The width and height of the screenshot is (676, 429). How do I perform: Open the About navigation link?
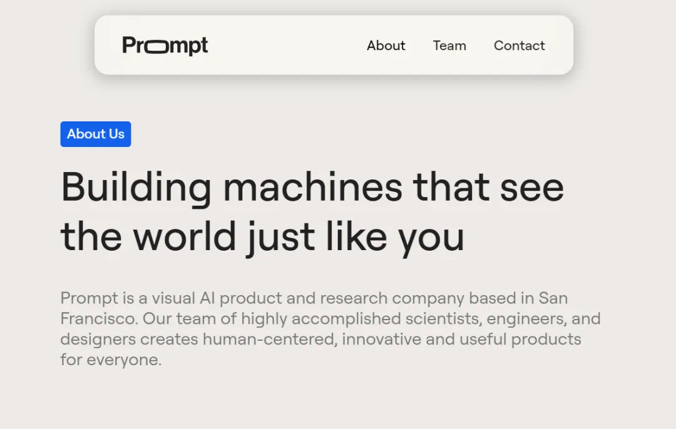pos(386,46)
